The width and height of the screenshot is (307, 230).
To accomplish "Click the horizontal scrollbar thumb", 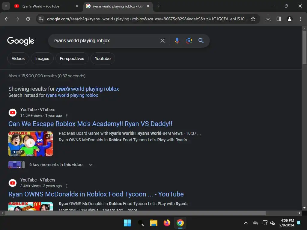I will pyautogui.click(x=135, y=213).
